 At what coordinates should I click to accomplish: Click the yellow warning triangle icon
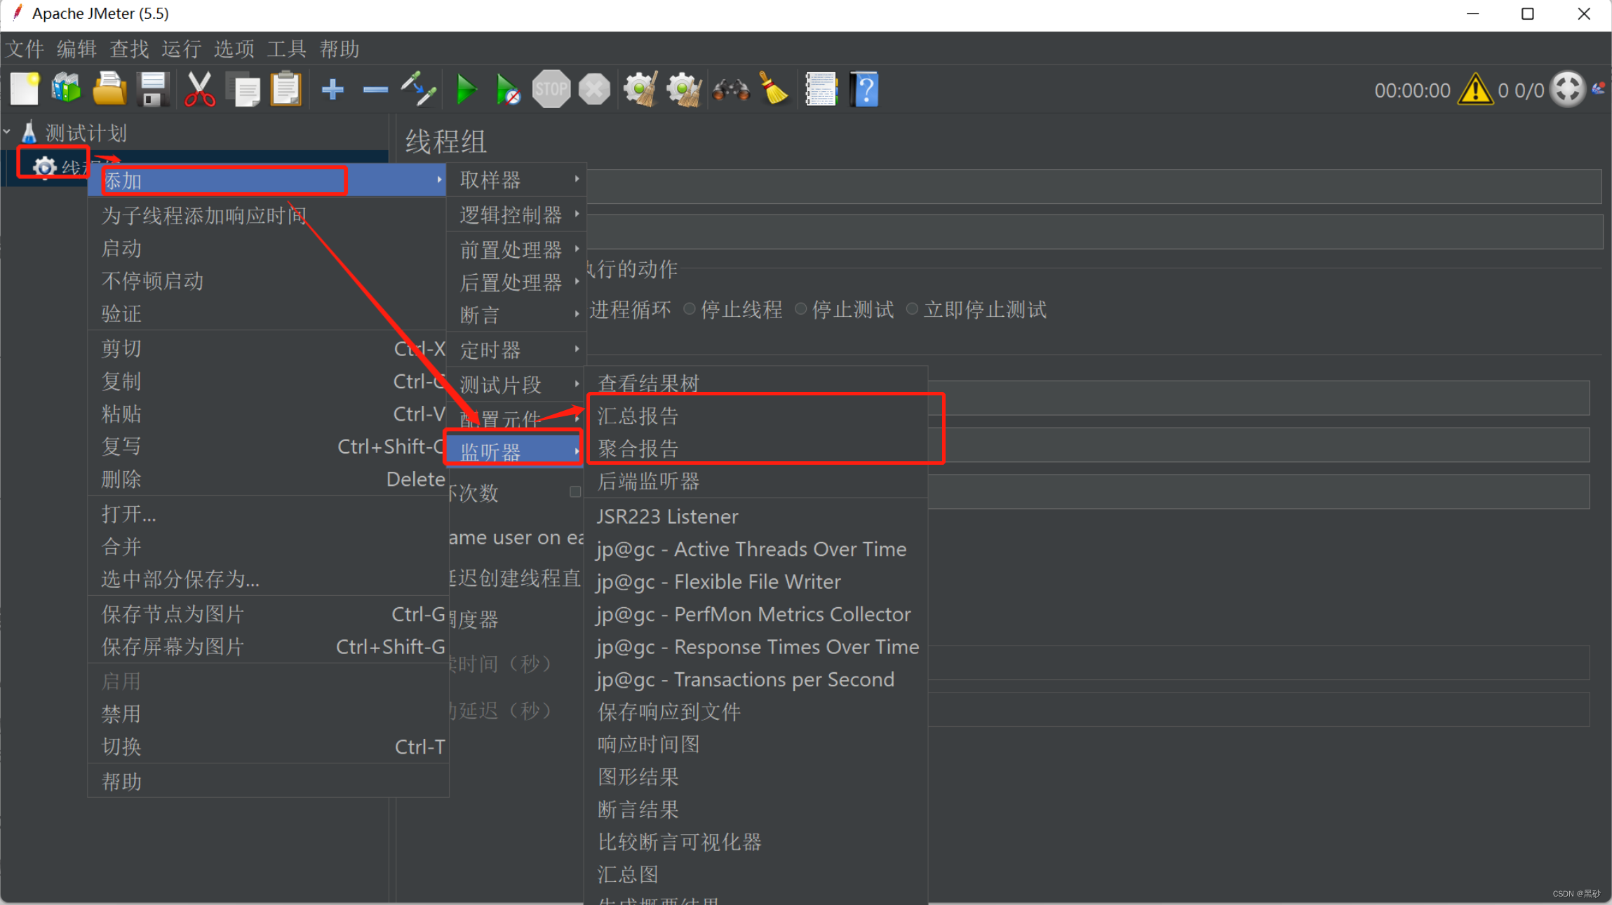(1475, 90)
